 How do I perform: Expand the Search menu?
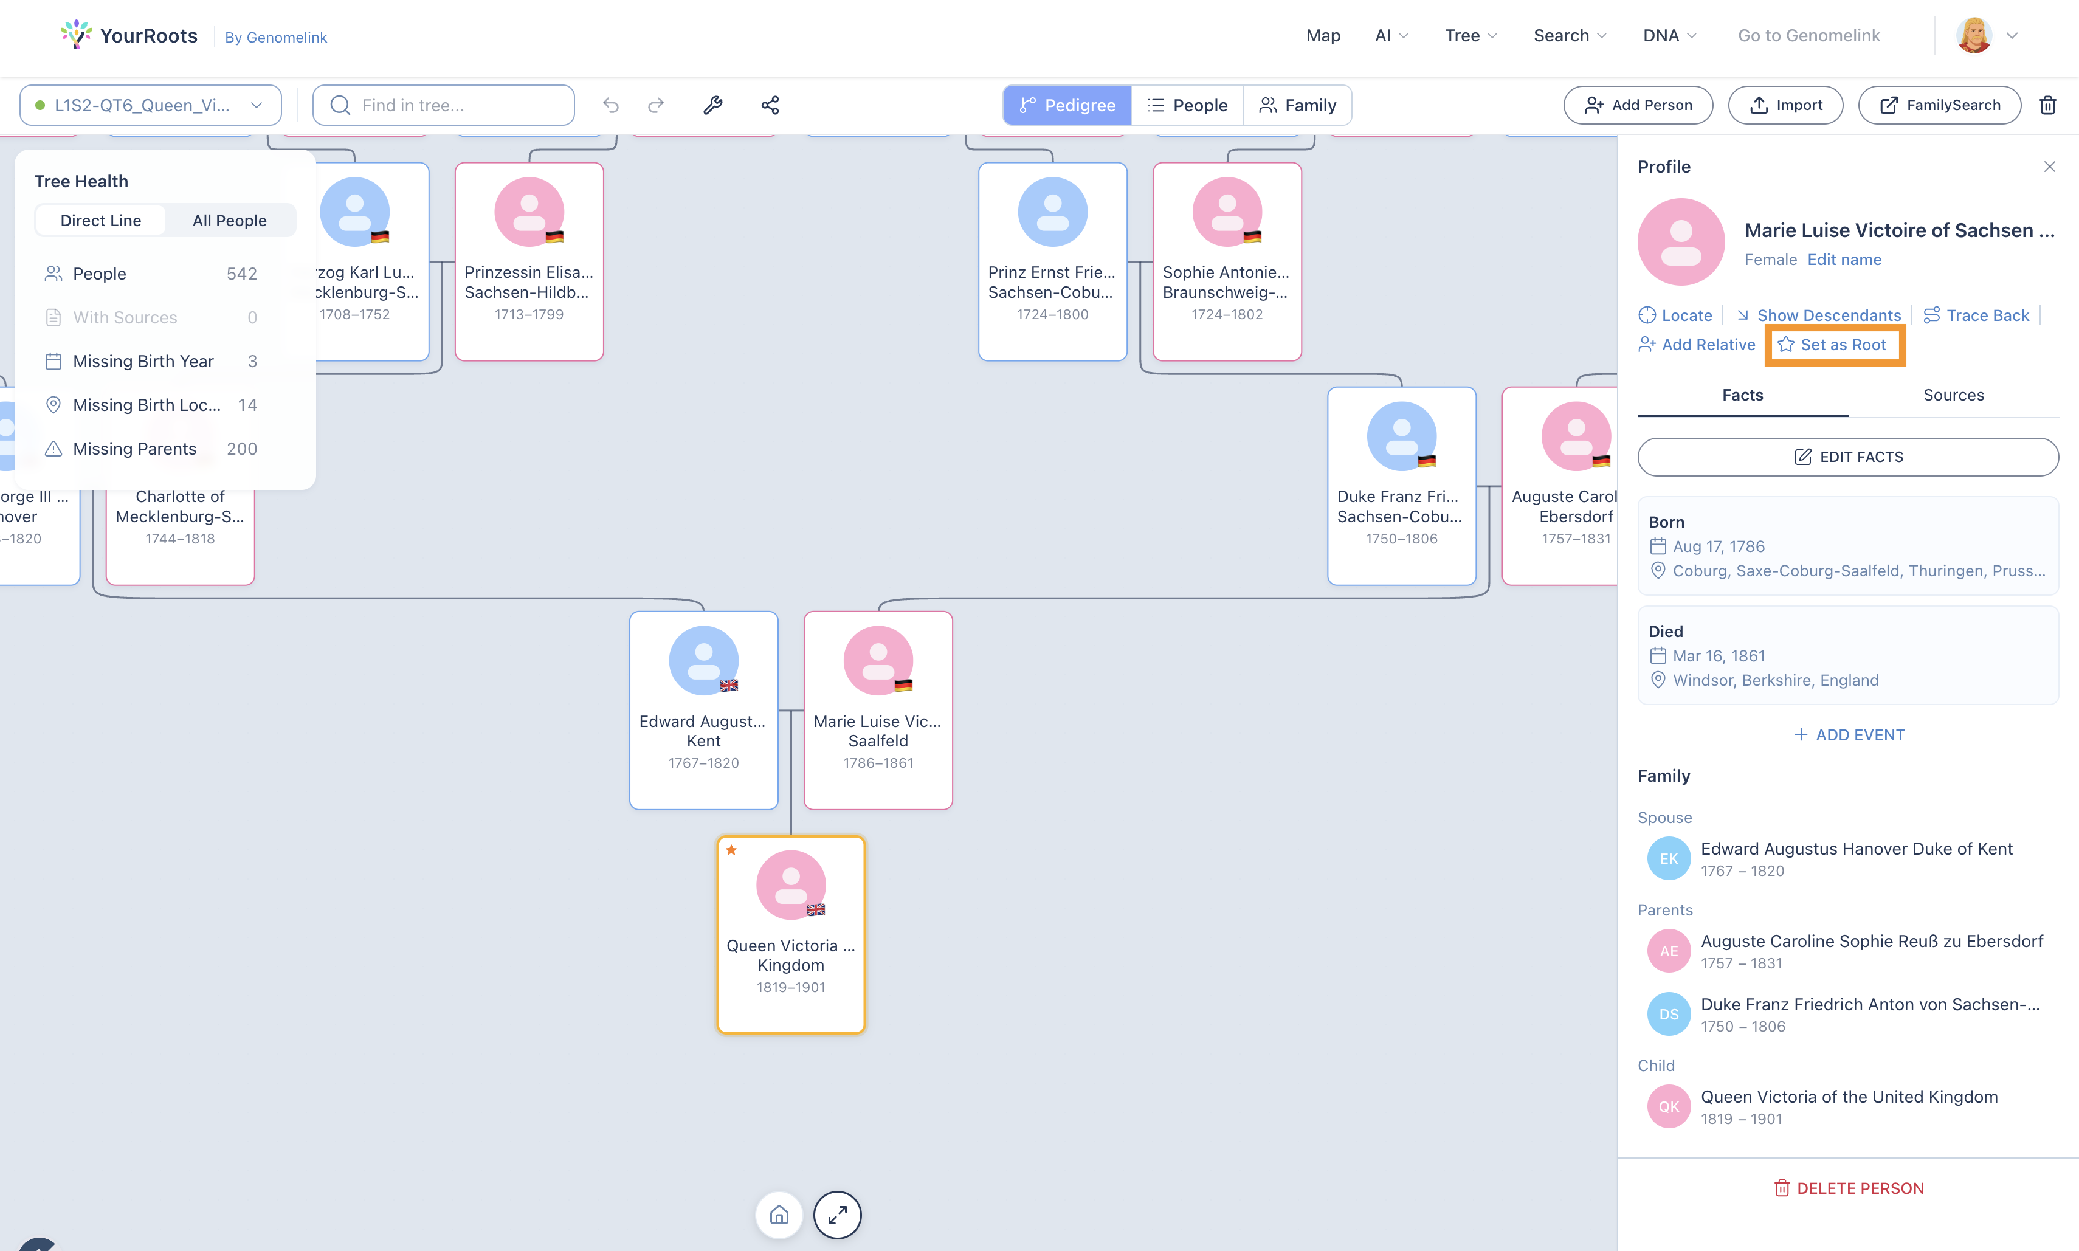pyautogui.click(x=1571, y=35)
